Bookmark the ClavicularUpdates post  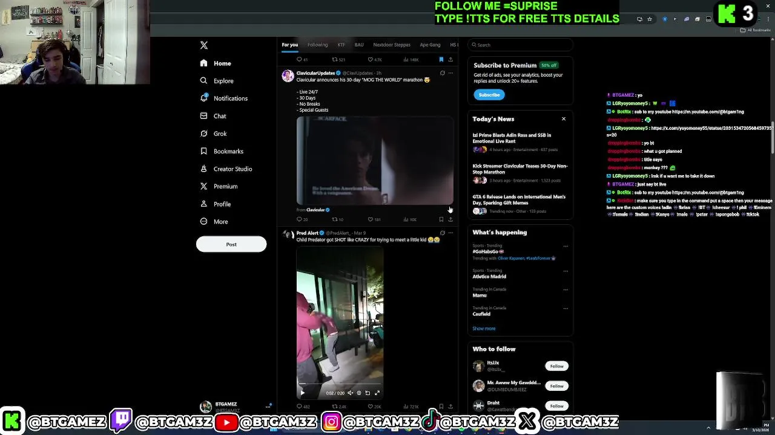point(441,219)
